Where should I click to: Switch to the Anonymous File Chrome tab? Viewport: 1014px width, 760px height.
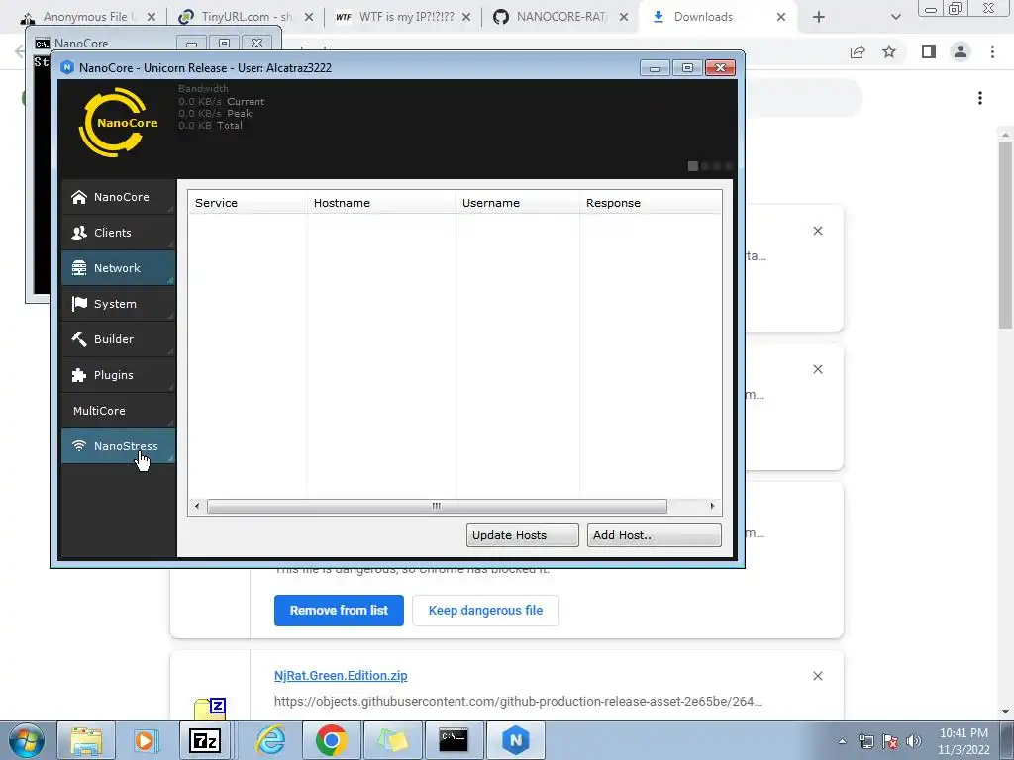(90, 17)
